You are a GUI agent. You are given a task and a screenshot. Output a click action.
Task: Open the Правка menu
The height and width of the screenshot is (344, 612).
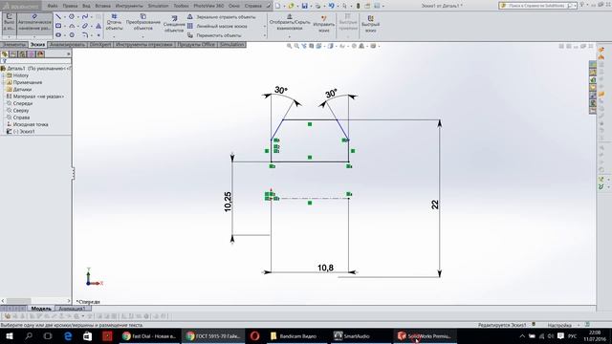click(70, 6)
